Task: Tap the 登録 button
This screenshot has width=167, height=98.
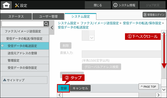Action: (x=64, y=88)
